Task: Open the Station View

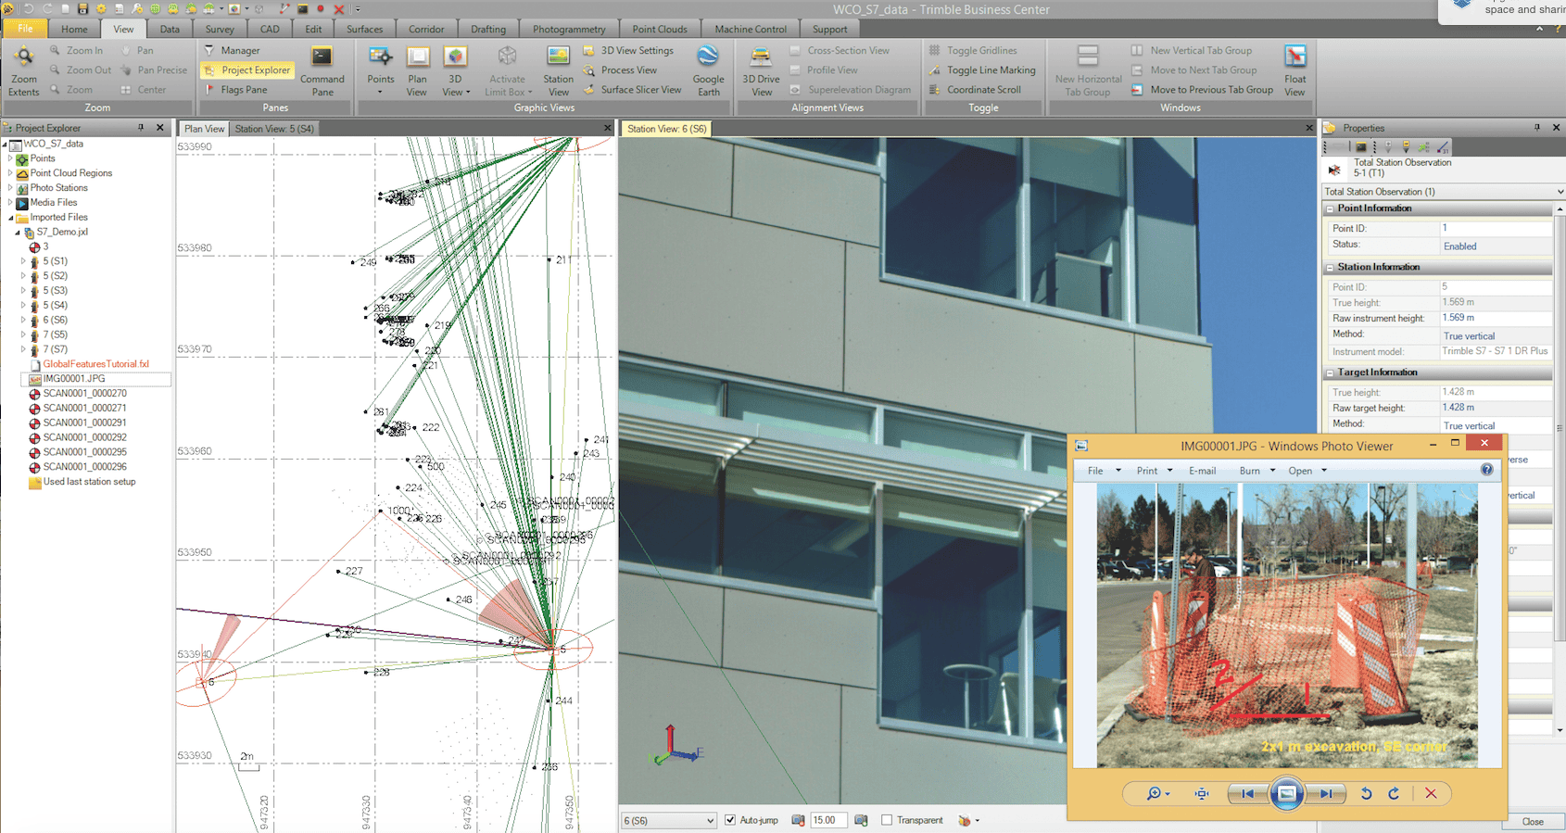Action: point(558,70)
